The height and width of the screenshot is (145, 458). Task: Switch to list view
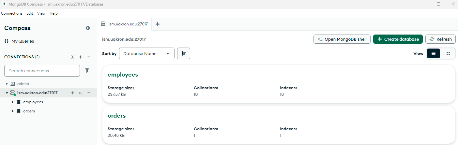[x=434, y=53]
